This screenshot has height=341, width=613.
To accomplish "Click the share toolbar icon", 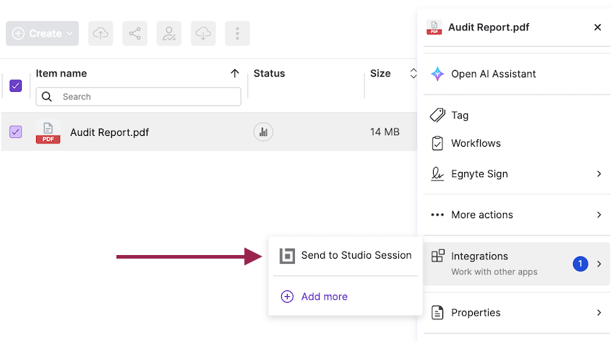I will pyautogui.click(x=135, y=33).
